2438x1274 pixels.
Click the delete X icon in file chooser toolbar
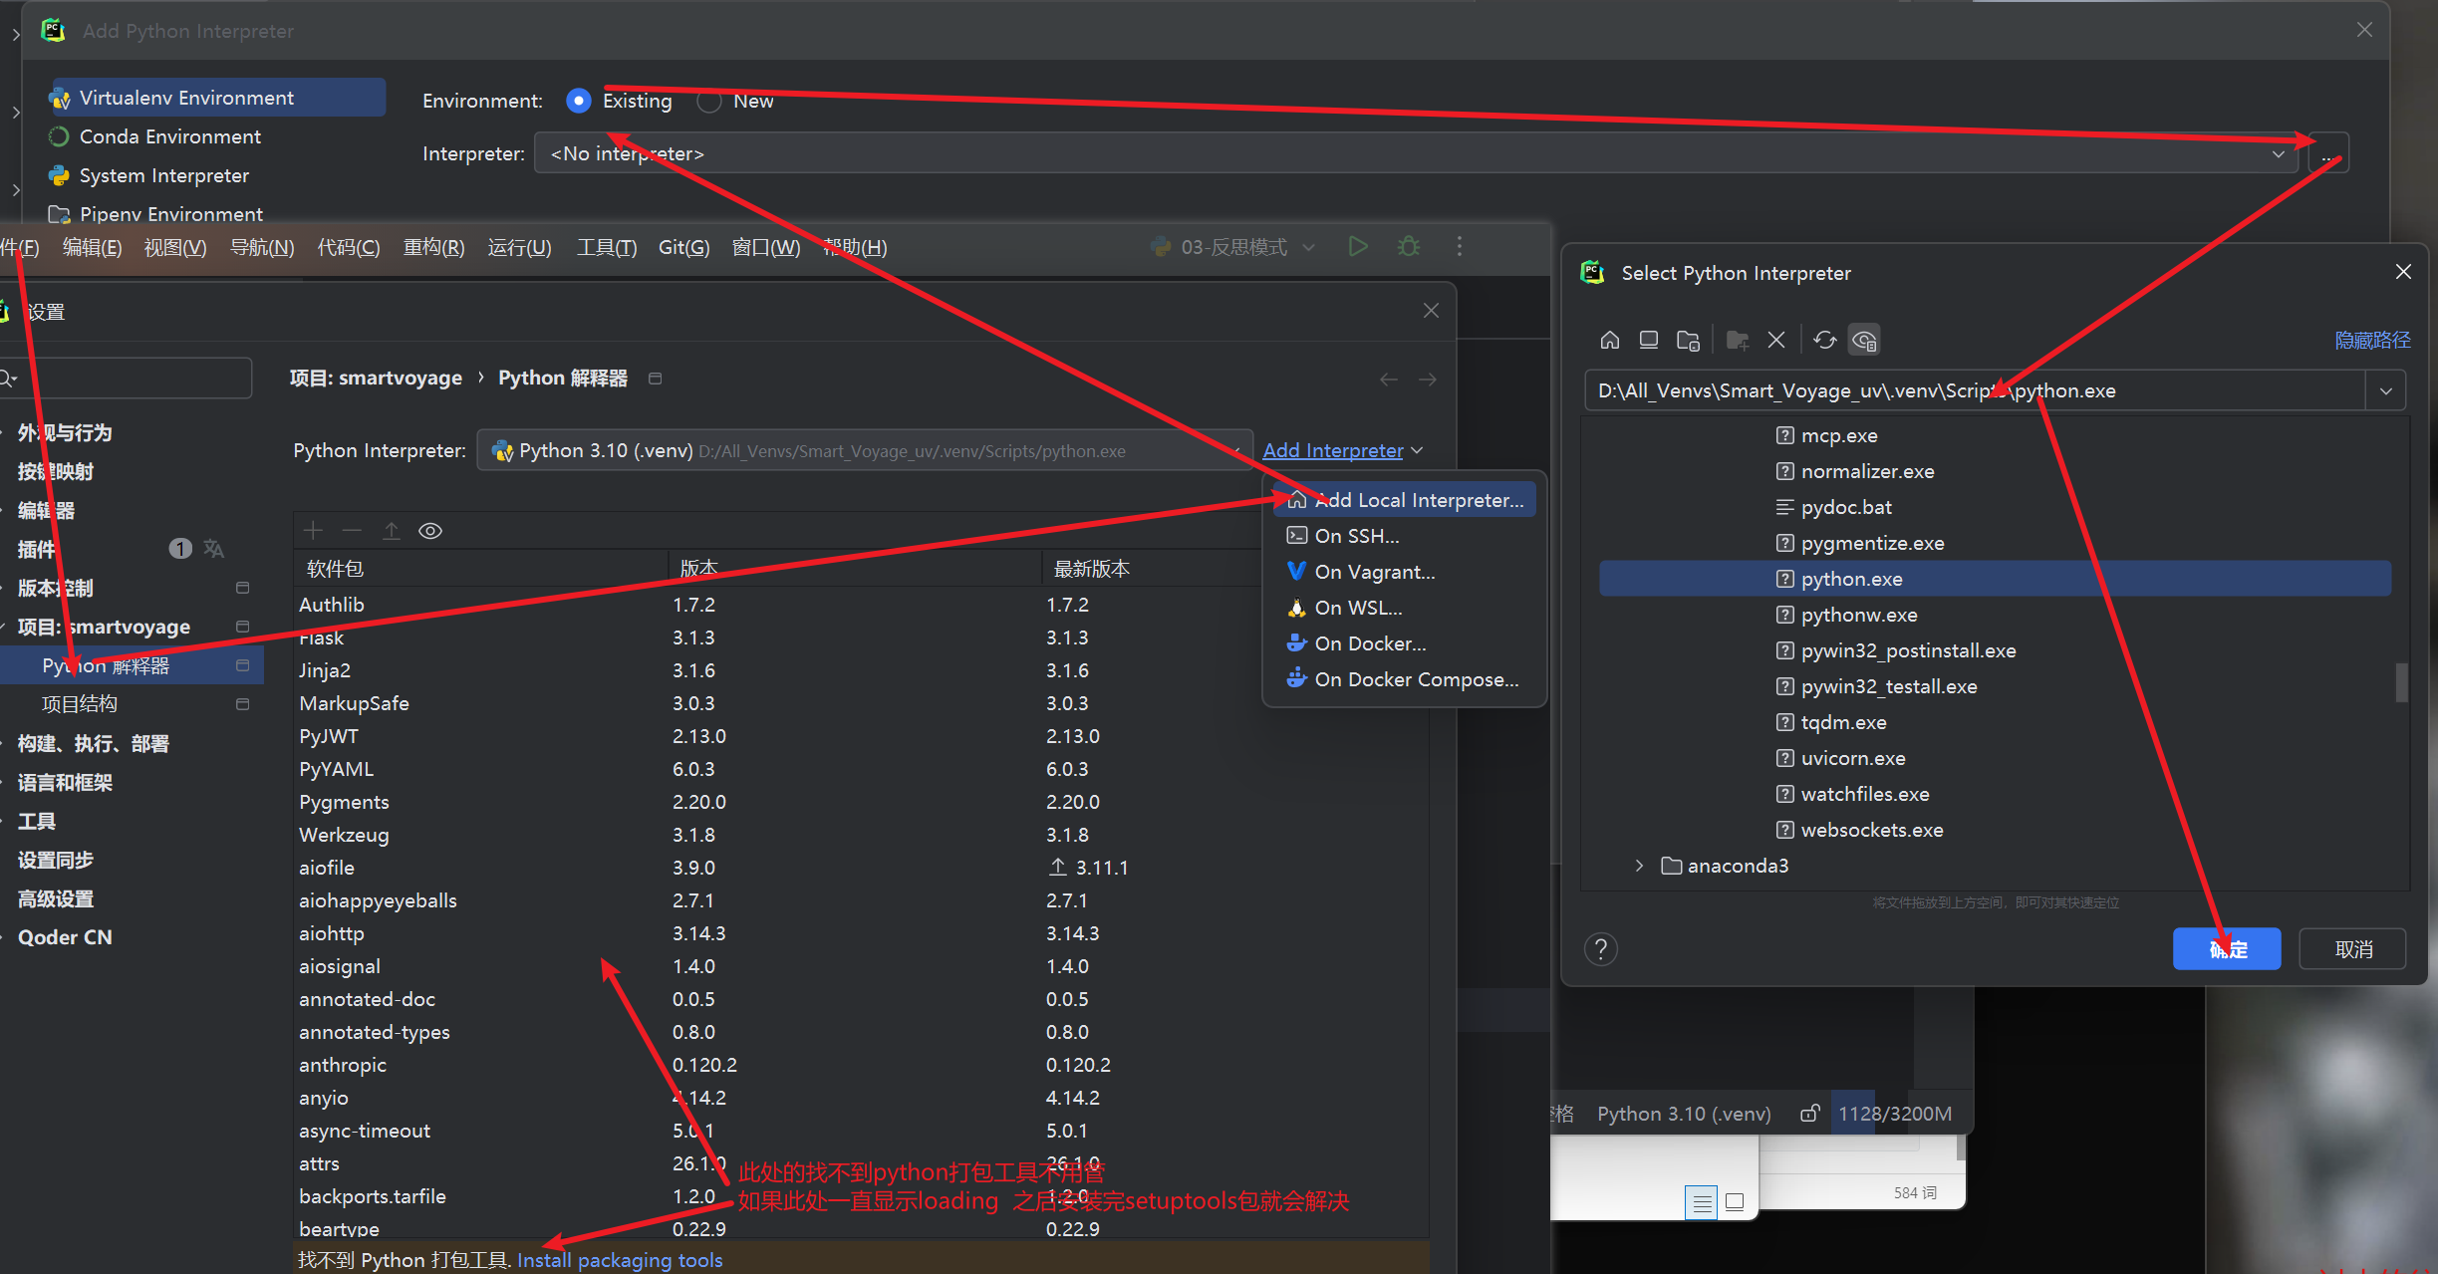[x=1776, y=341]
